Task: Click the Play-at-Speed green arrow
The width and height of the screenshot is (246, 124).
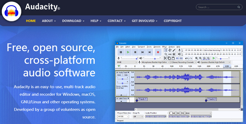Action: (x=214, y=58)
